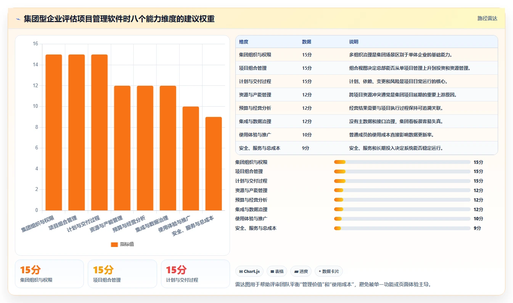Click the 资源与产能管理 bar in the chart
The height and width of the screenshot is (303, 513).
click(122, 148)
